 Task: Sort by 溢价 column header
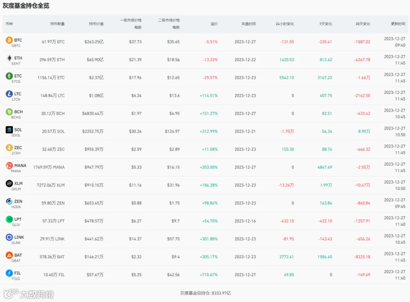tap(214, 24)
